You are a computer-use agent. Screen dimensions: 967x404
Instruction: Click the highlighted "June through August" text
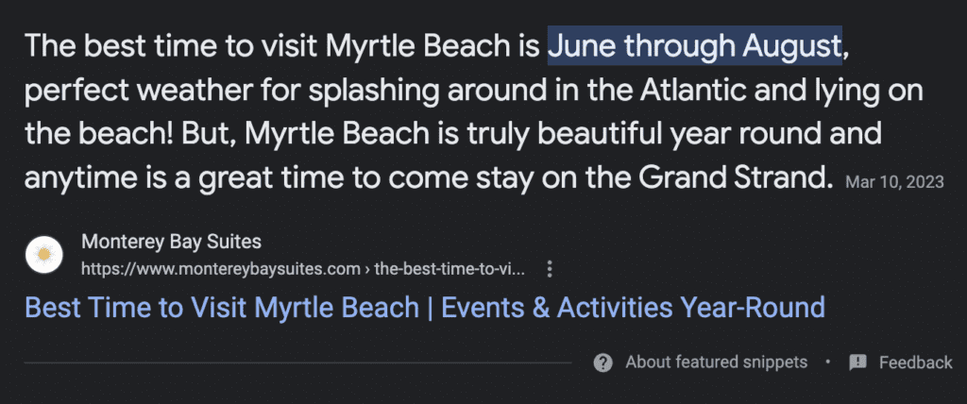[x=695, y=45]
